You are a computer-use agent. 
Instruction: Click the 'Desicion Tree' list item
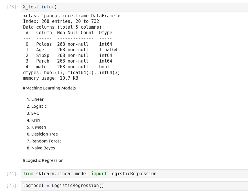[44, 134]
